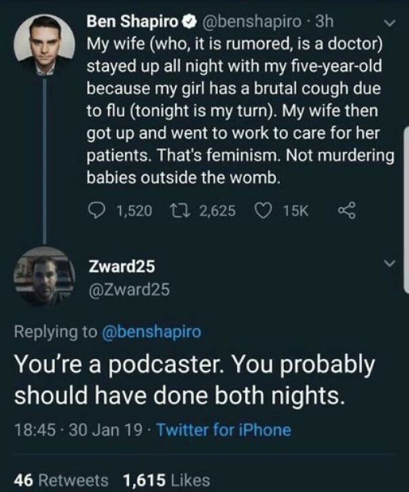409x492 pixels.
Task: Click the Ben Shapiro display name
Action: (133, 23)
